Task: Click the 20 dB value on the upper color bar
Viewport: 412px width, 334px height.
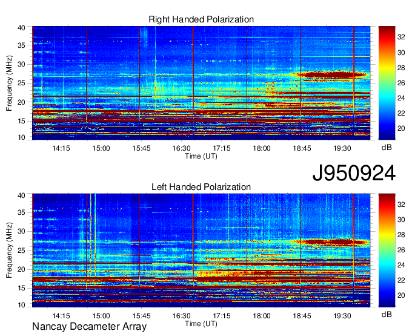Action: click(x=401, y=128)
